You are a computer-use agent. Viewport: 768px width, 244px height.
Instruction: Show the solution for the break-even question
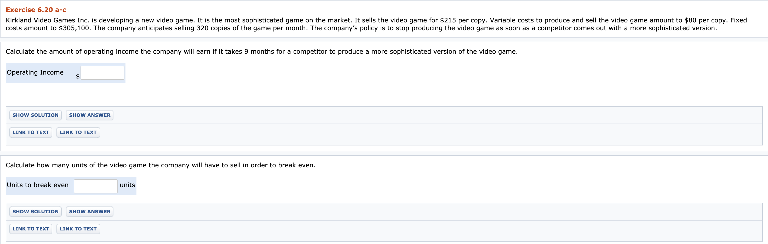tap(35, 212)
